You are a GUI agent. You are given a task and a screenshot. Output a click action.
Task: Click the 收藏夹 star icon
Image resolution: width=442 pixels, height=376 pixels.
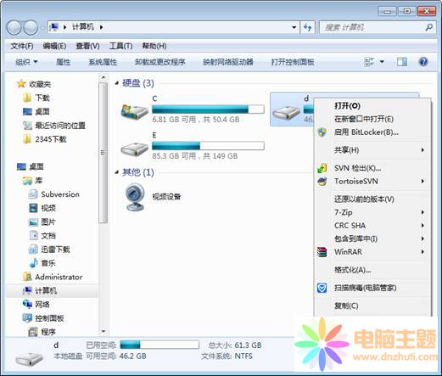tap(21, 84)
